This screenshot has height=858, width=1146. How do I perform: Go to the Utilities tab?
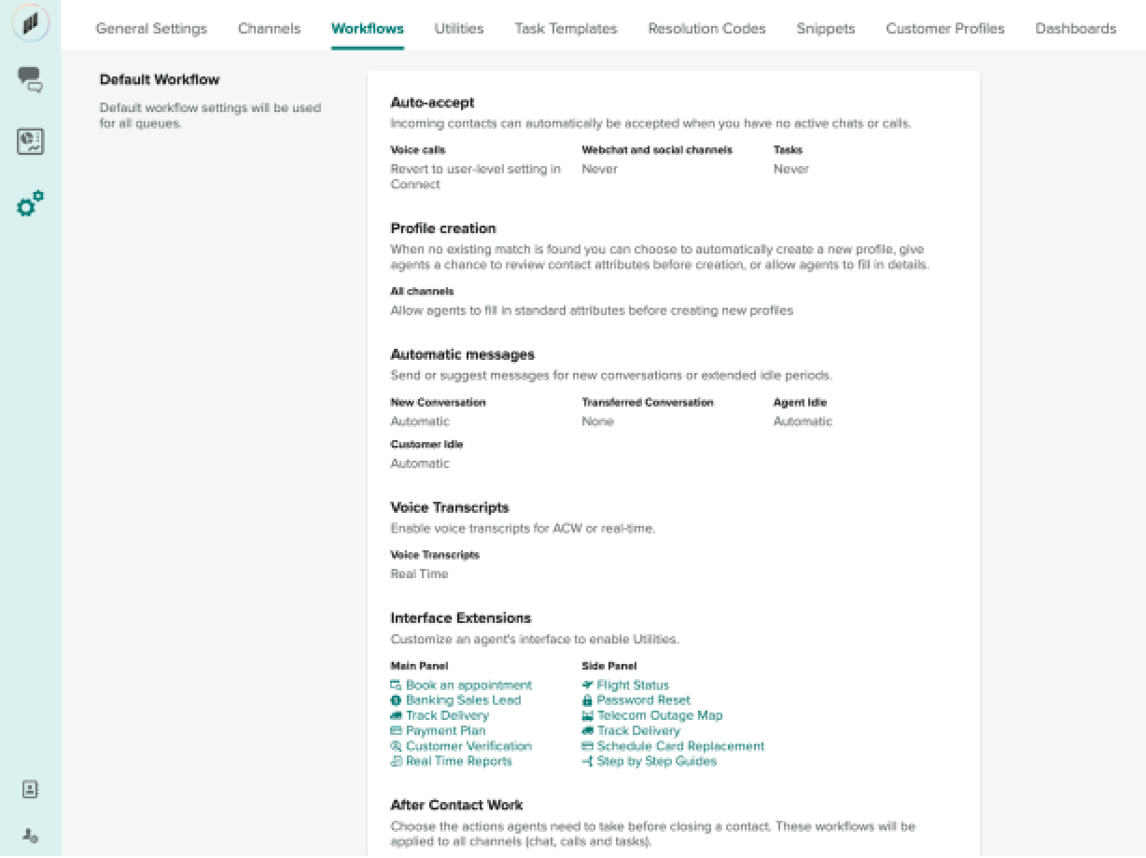click(459, 29)
